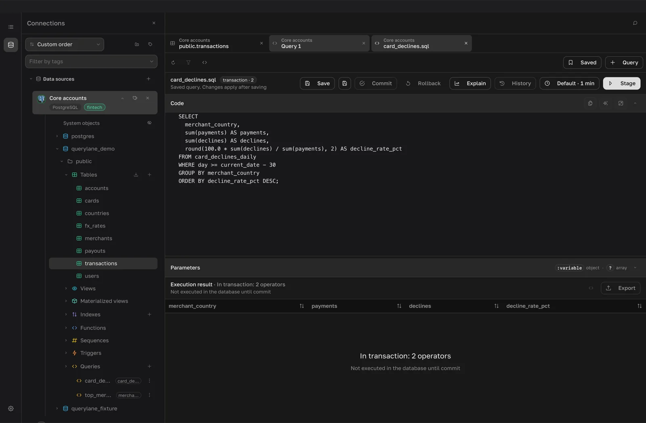Viewport: 646px width, 423px height.
Task: Click the Save As disk icon
Action: tap(344, 83)
